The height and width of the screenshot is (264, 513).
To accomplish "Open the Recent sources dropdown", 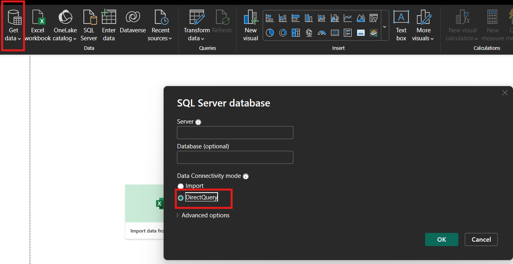I will [160, 26].
